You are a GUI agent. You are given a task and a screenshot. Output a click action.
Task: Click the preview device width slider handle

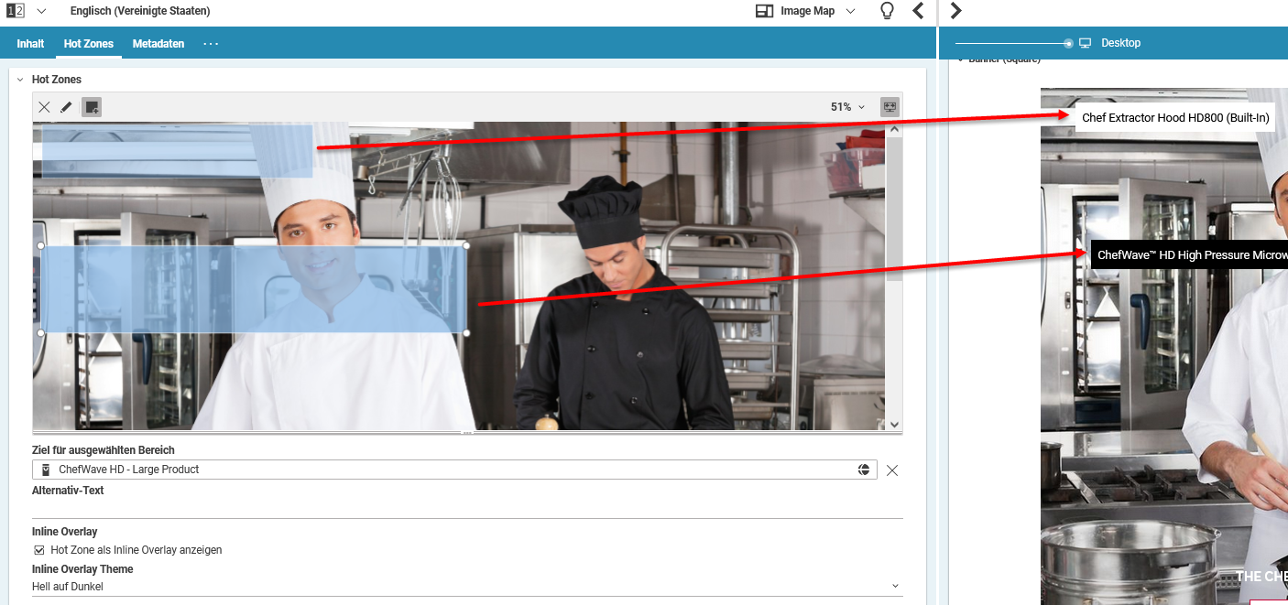tap(1068, 43)
